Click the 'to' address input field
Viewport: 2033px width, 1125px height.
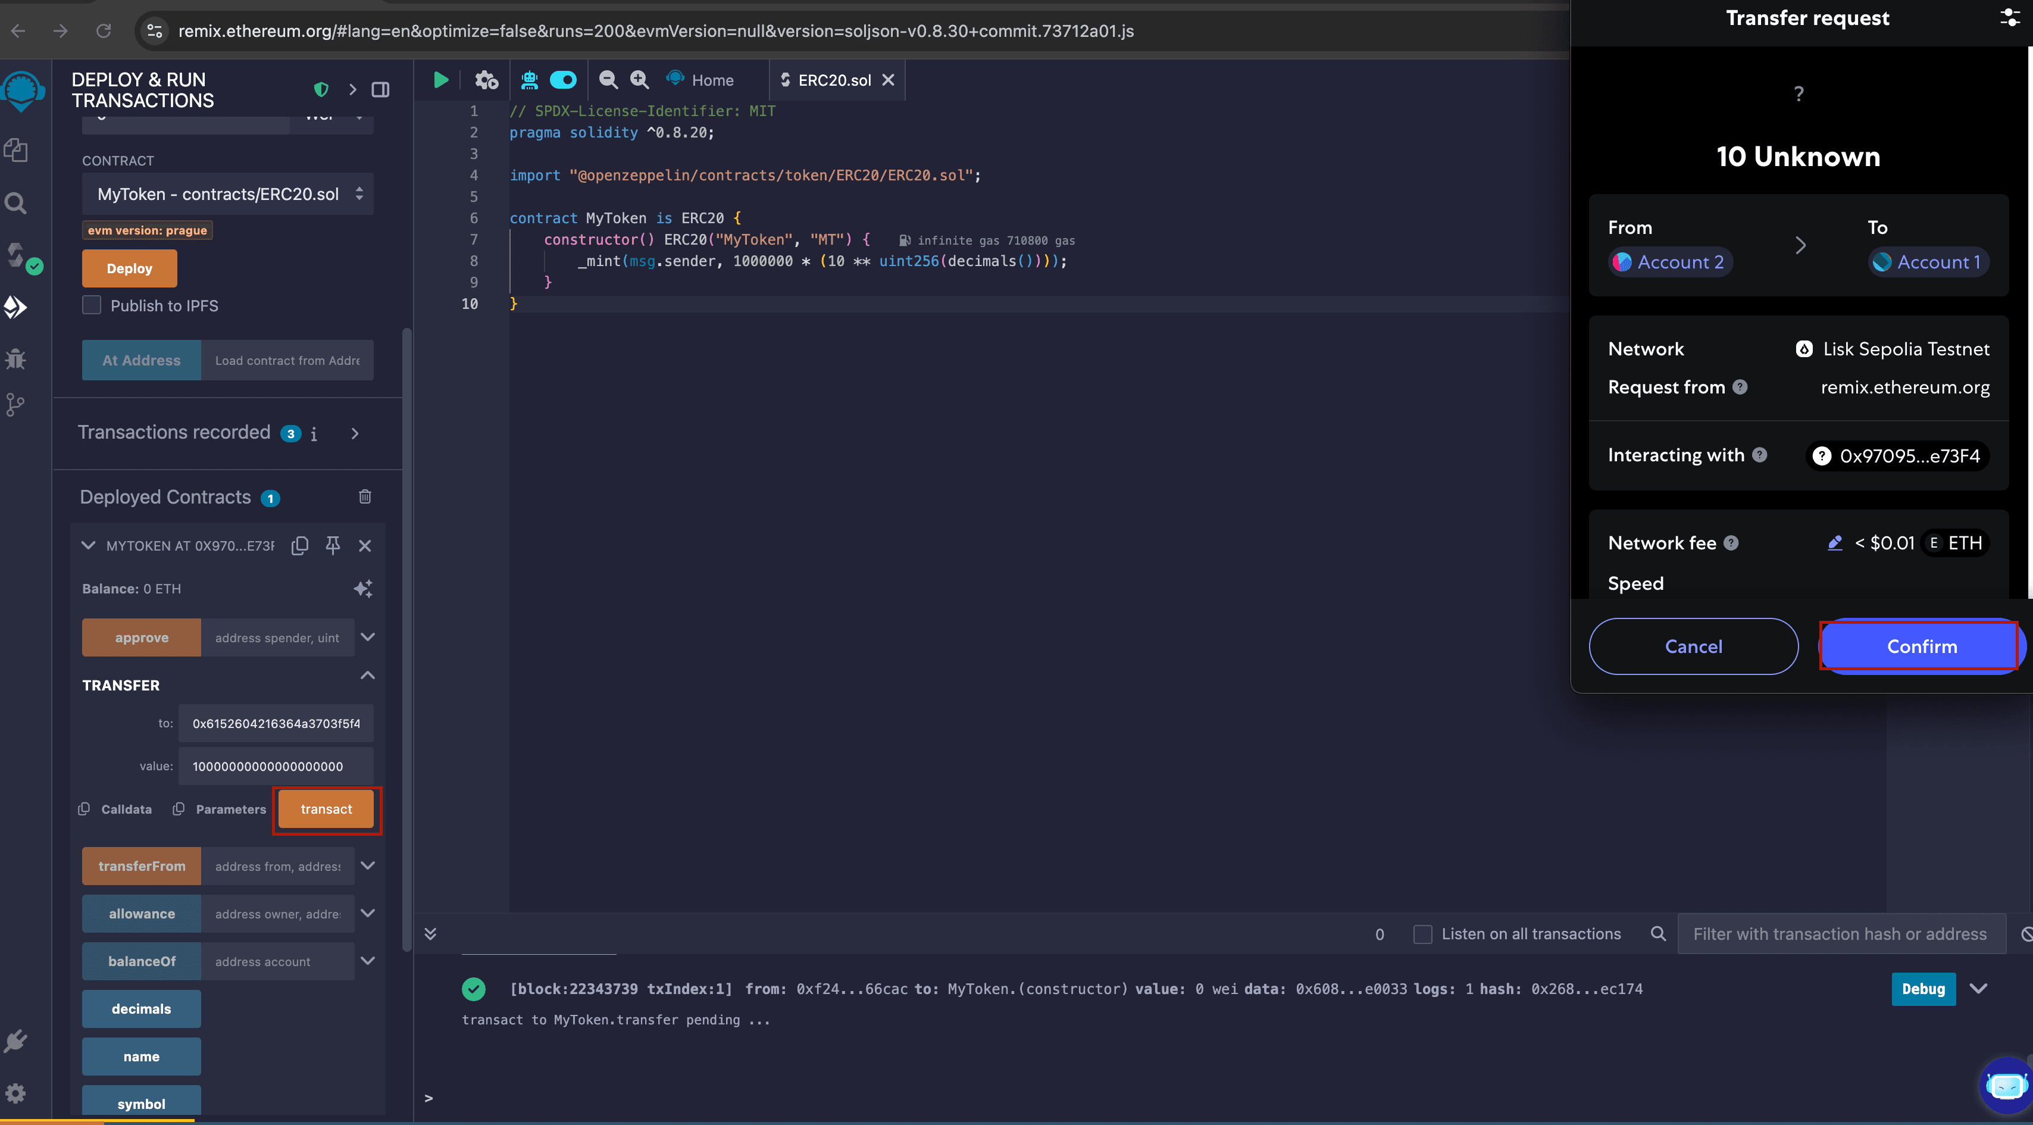pos(276,723)
